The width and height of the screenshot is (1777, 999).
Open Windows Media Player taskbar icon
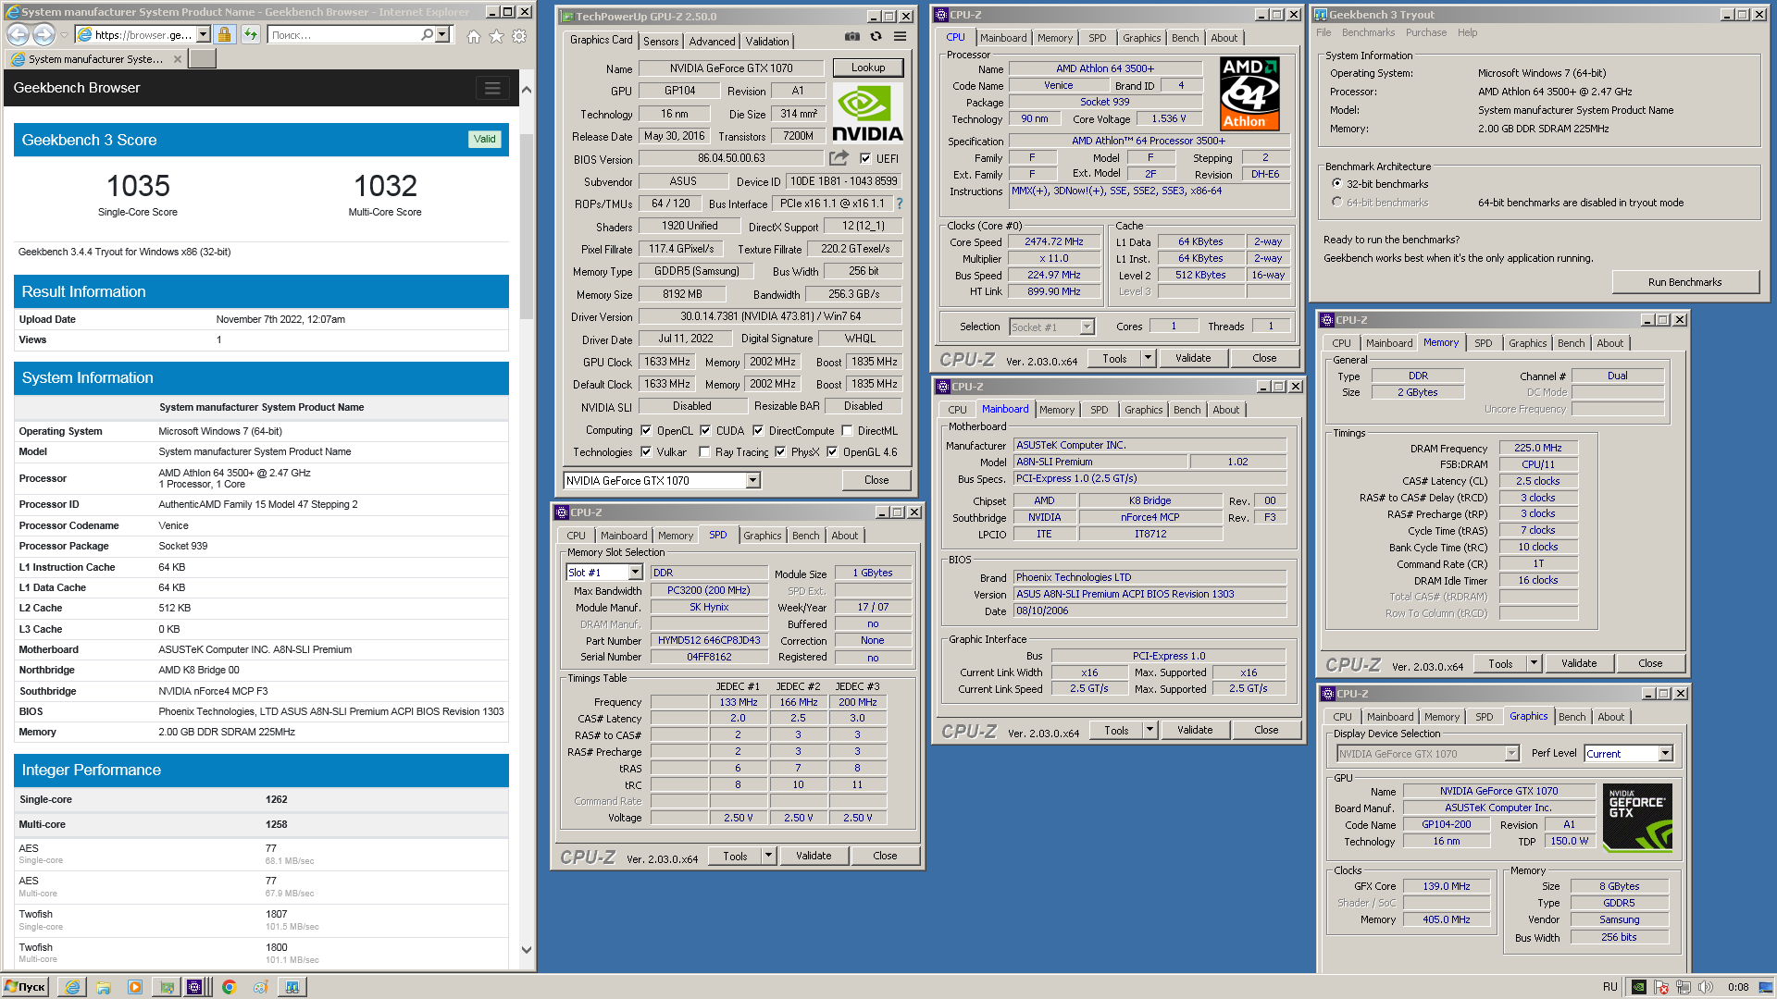[135, 987]
